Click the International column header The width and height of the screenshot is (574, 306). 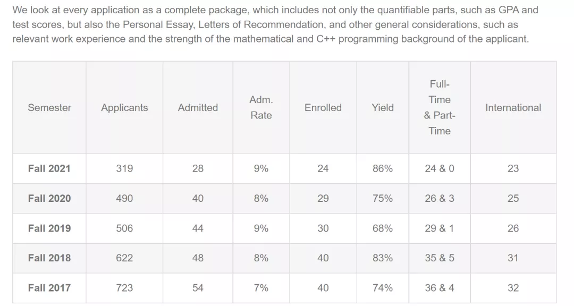point(513,107)
